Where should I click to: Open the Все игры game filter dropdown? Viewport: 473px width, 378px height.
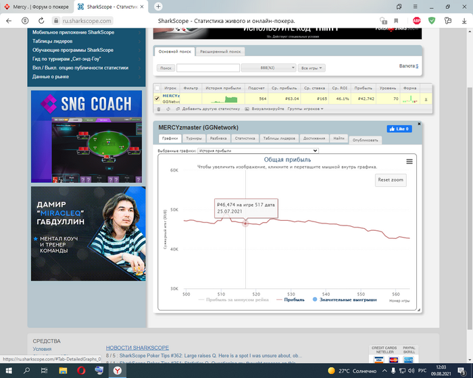[312, 67]
